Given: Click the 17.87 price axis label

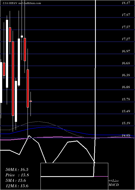Looking at the screenshot, I should (x=126, y=15).
